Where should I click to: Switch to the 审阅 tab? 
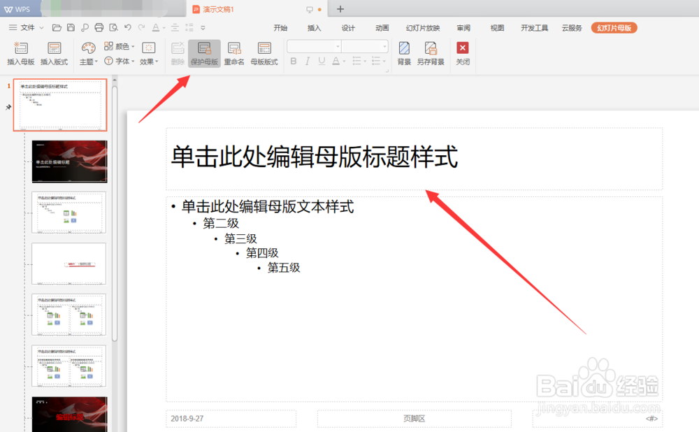463,28
